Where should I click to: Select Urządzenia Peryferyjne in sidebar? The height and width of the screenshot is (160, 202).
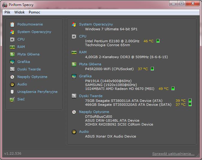pyautogui.click(x=37, y=92)
